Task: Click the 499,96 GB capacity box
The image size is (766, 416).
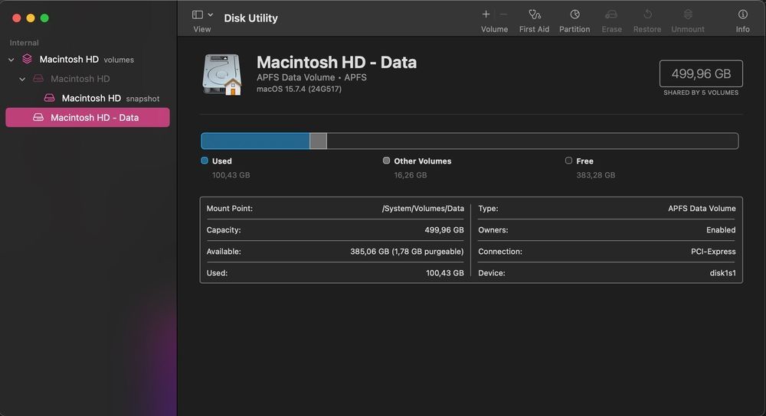Action: (x=701, y=73)
